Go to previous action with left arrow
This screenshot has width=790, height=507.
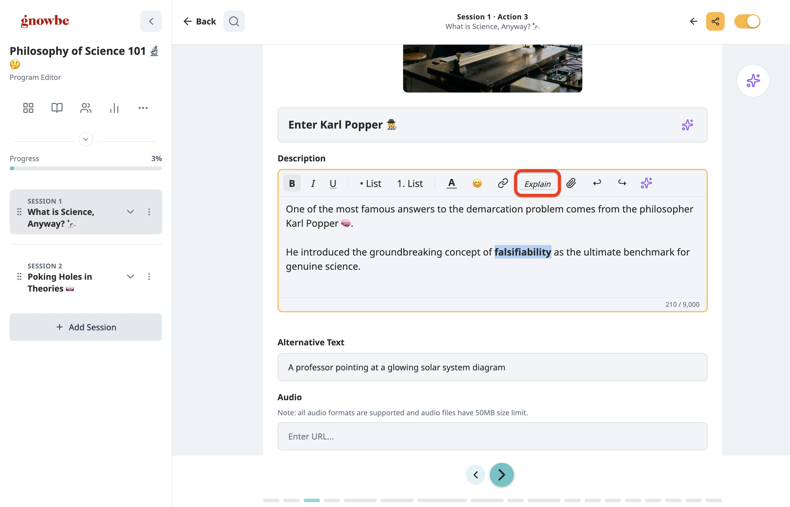(x=475, y=475)
